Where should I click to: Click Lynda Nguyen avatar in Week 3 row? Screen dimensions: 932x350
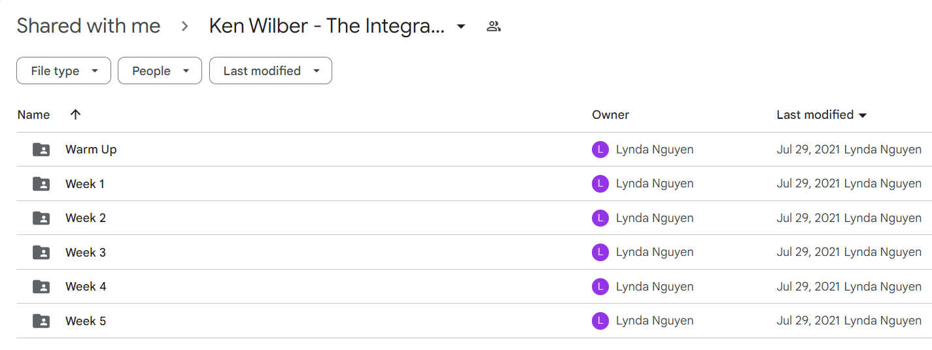[x=600, y=252]
